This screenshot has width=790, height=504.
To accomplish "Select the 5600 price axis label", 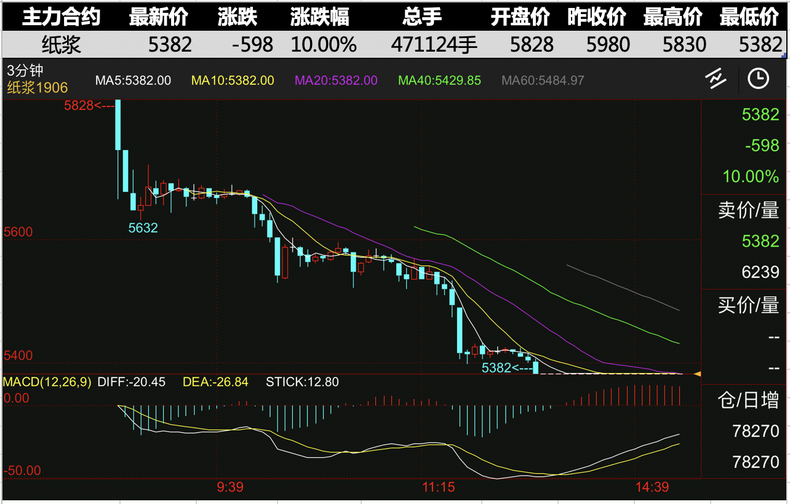I will (18, 232).
